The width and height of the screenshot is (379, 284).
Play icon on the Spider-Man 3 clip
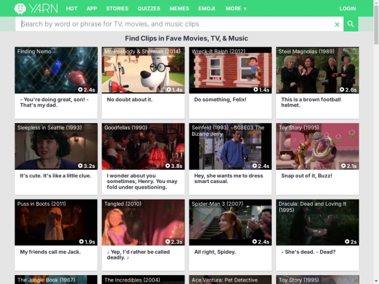(x=255, y=242)
